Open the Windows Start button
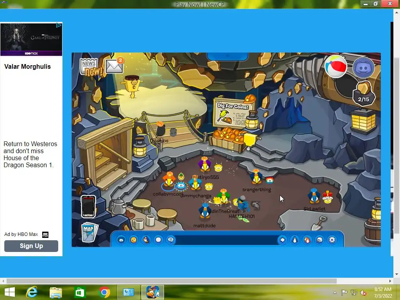Image resolution: width=400 pixels, height=300 pixels. tap(10, 292)
